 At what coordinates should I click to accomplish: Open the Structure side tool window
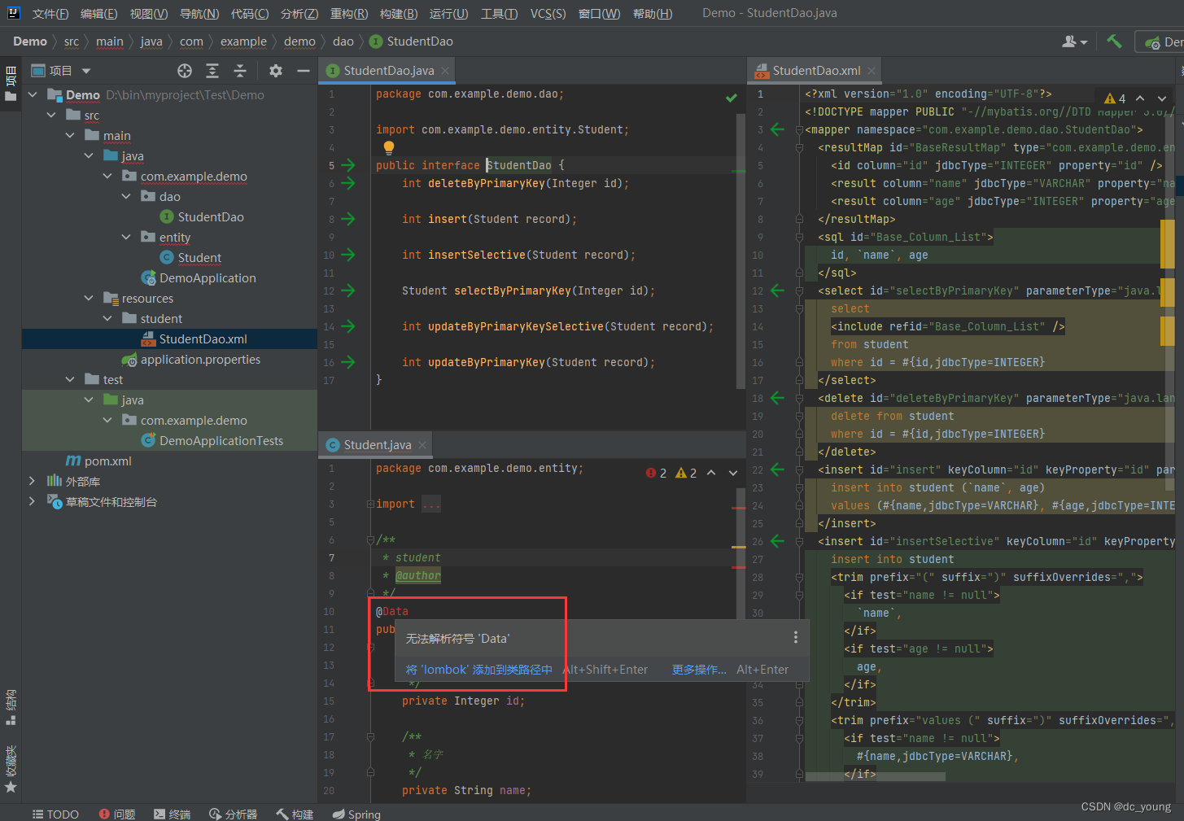pos(11,707)
